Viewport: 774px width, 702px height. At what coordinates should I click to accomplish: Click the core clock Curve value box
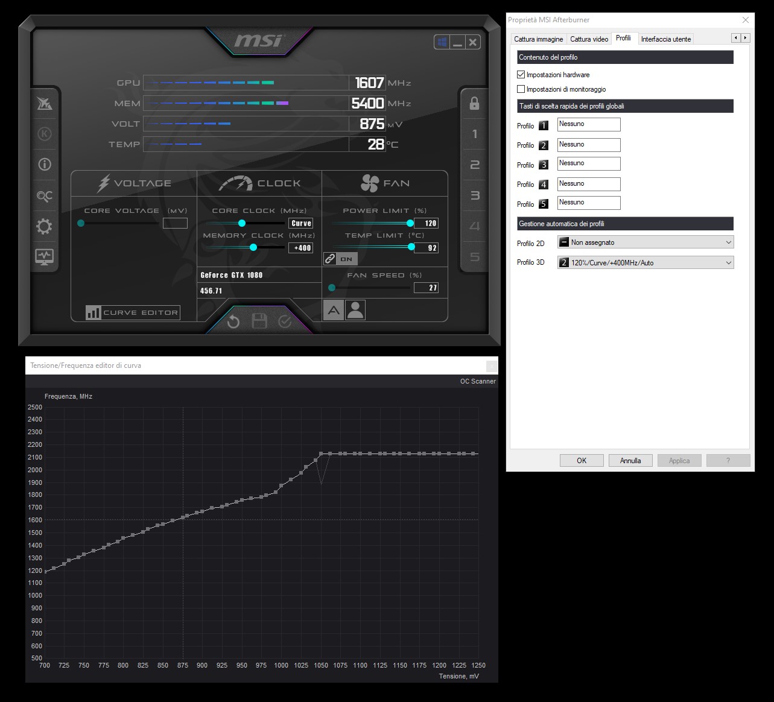(301, 223)
